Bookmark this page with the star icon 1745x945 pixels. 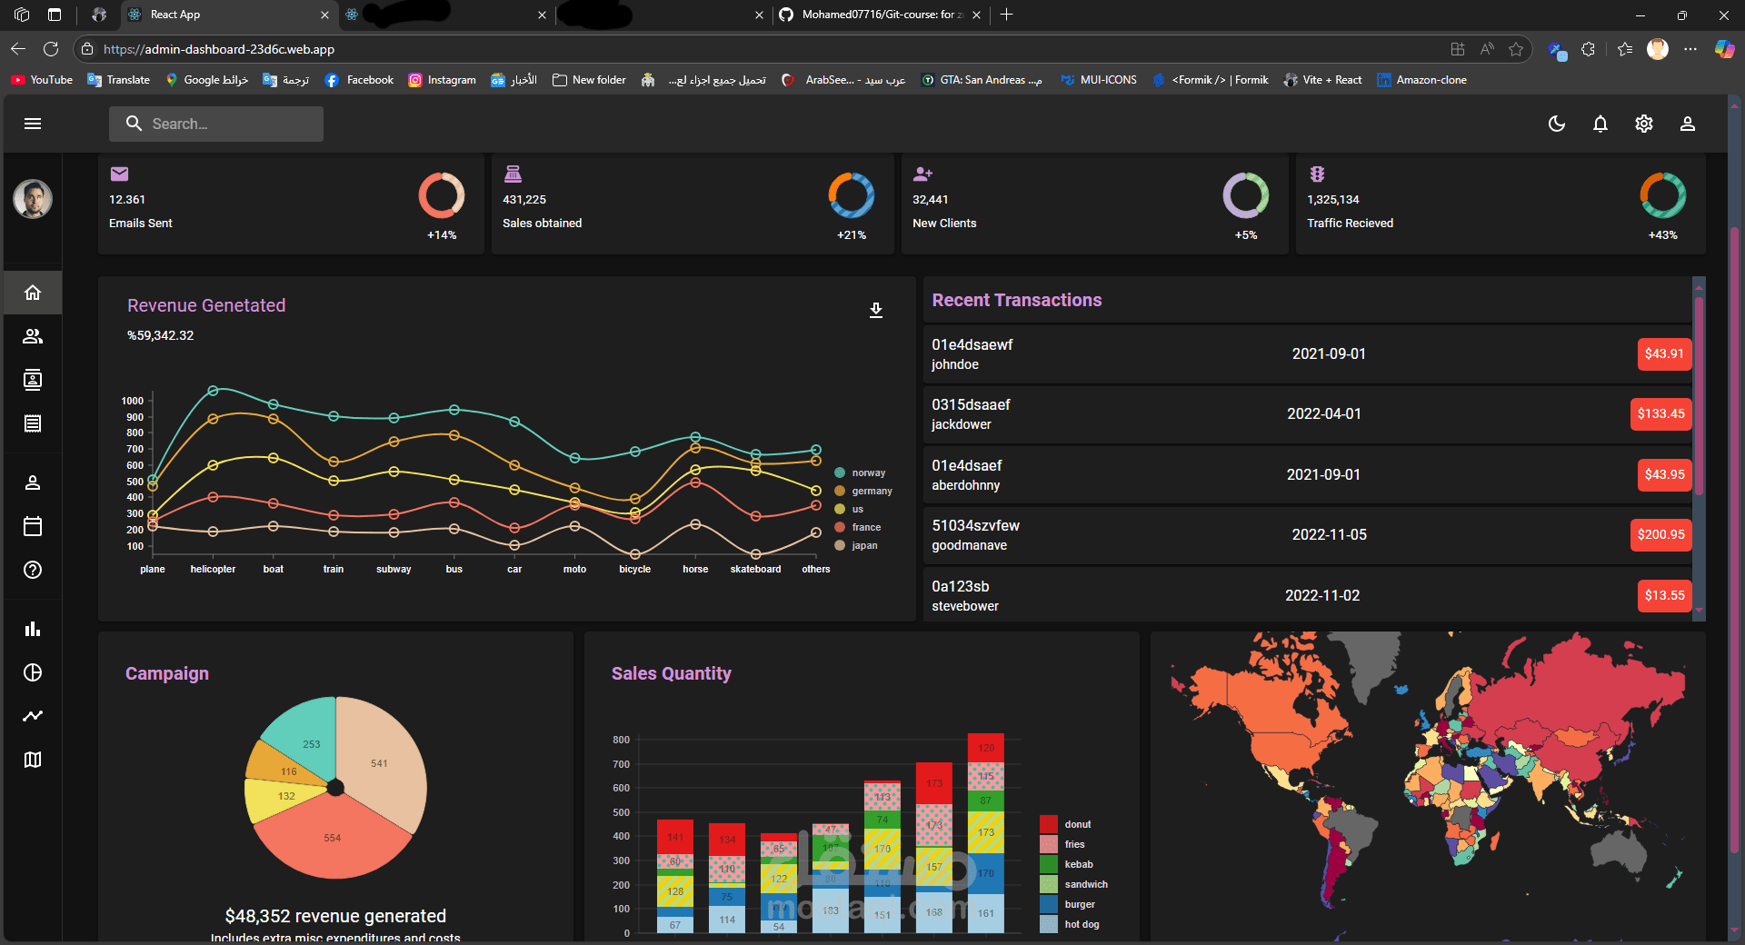(1516, 49)
